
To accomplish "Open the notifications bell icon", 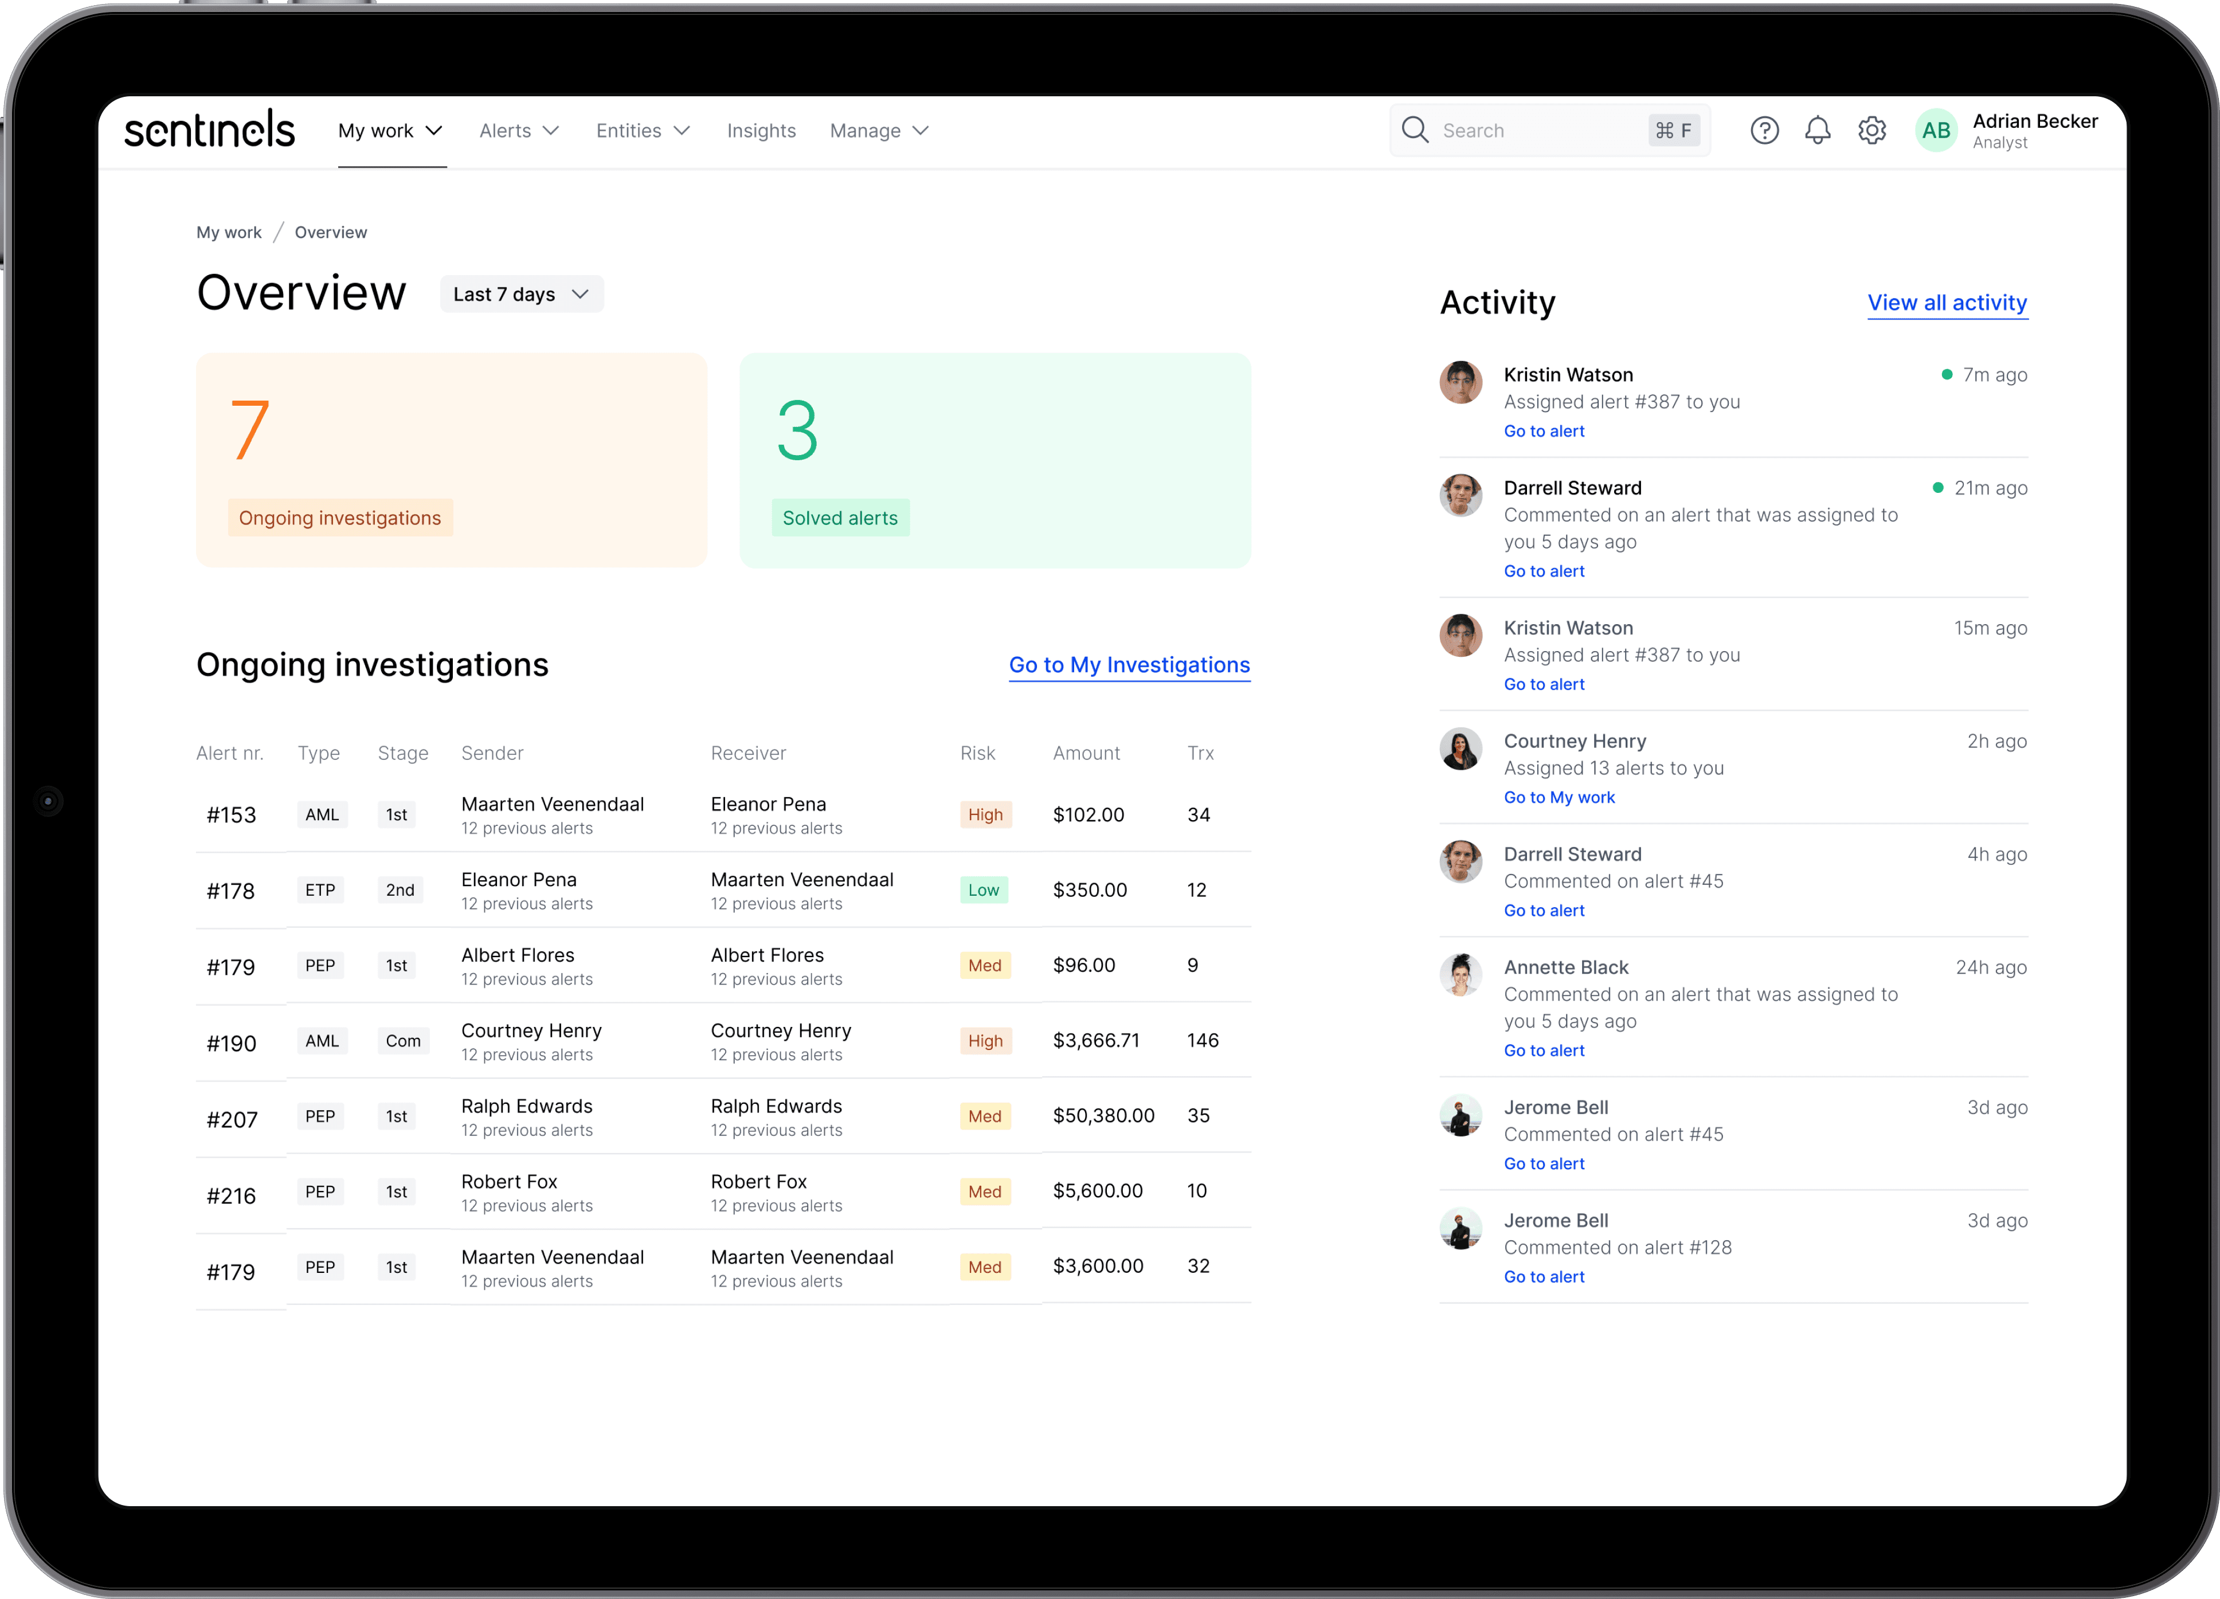I will [1818, 130].
